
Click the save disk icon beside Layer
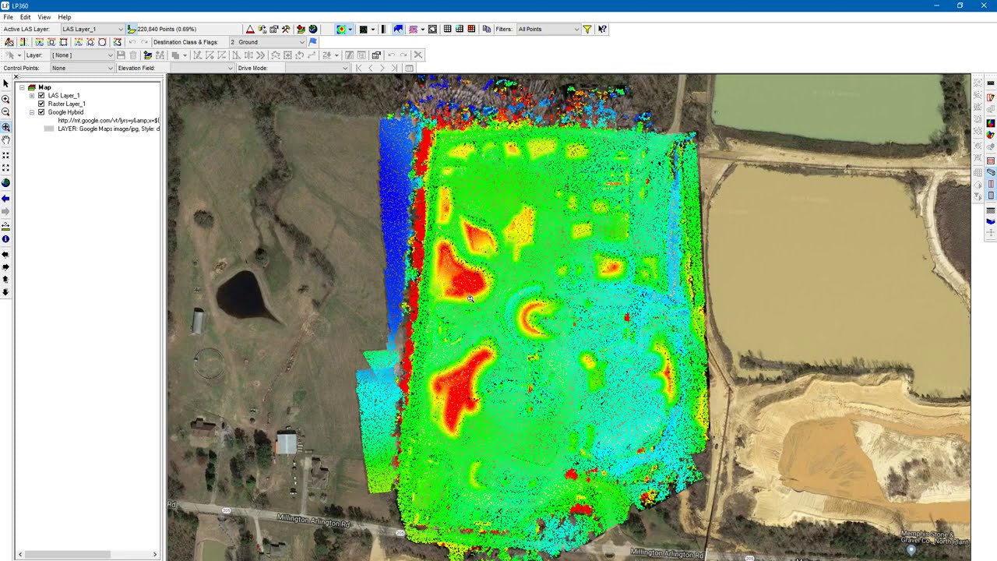[121, 55]
